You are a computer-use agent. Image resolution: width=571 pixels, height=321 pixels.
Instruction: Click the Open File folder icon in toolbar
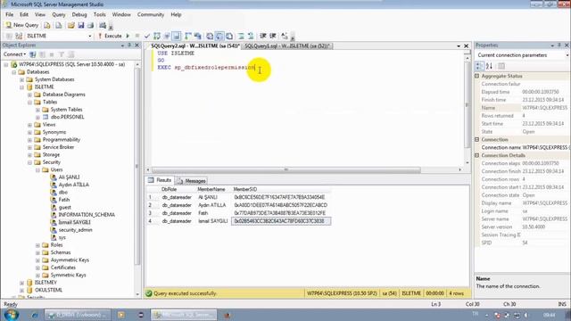pos(71,25)
